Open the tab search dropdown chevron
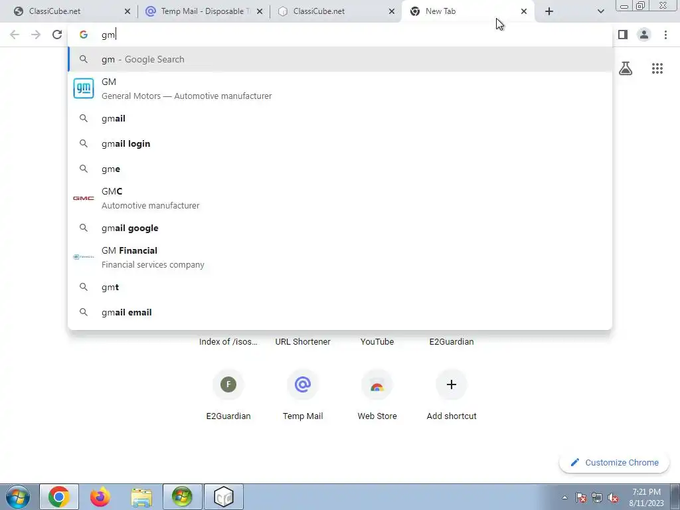Viewport: 680px width, 510px height. [x=600, y=11]
